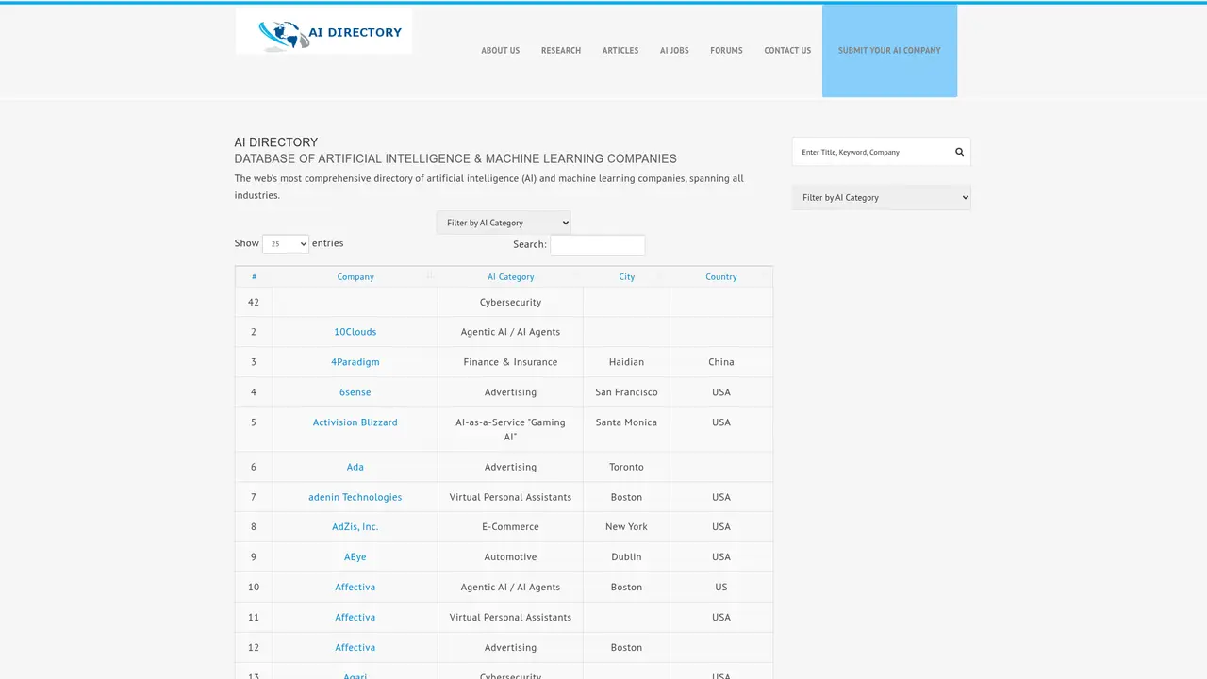
Task: Open the Activision Blizzard link
Action: [355, 422]
